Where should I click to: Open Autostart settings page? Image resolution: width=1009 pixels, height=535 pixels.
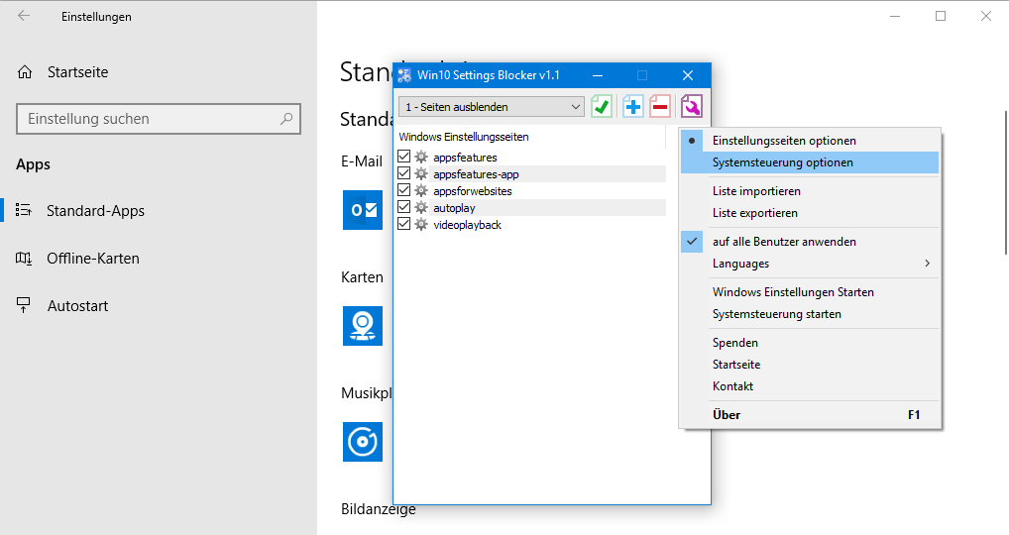pyautogui.click(x=77, y=306)
